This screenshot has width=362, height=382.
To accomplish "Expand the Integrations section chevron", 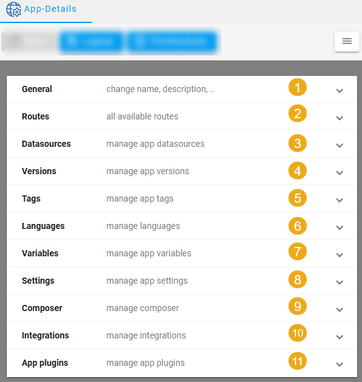I will pos(340,337).
